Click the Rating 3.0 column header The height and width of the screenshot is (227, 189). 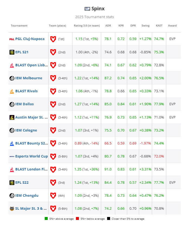coord(87,26)
